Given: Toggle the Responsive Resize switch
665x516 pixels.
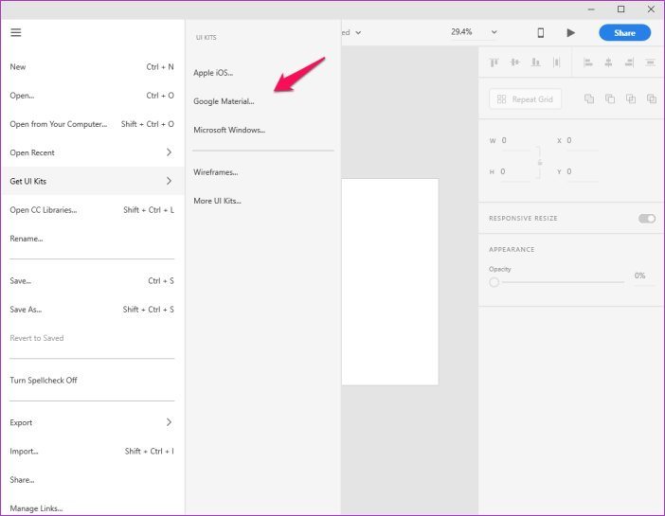Looking at the screenshot, I should [647, 219].
